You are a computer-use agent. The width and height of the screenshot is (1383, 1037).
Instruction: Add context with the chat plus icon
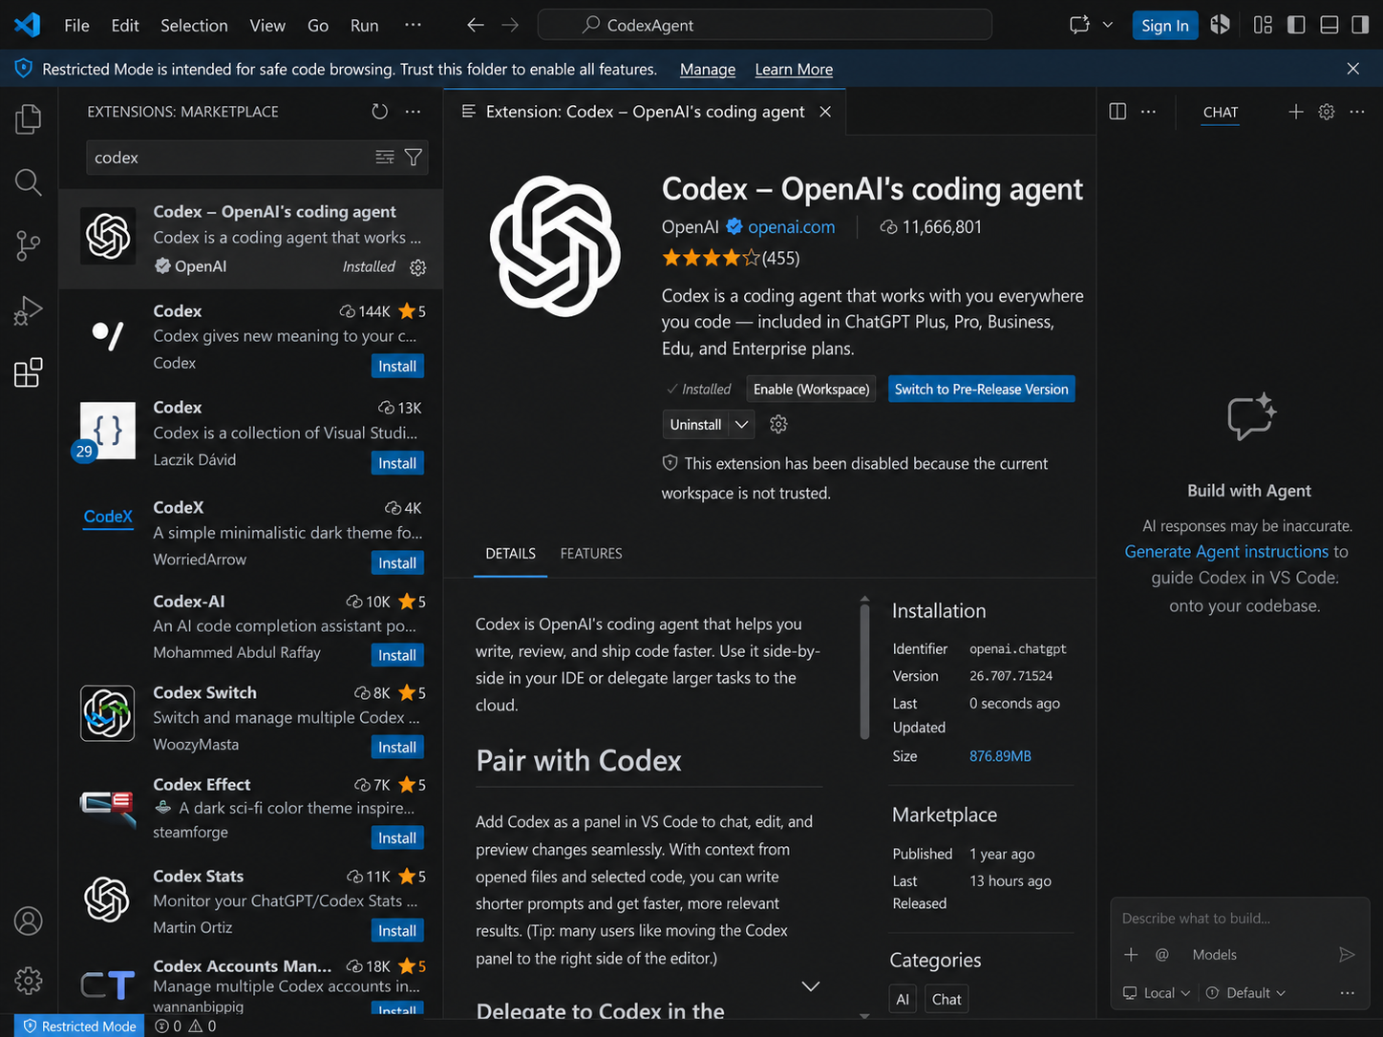tap(1131, 955)
